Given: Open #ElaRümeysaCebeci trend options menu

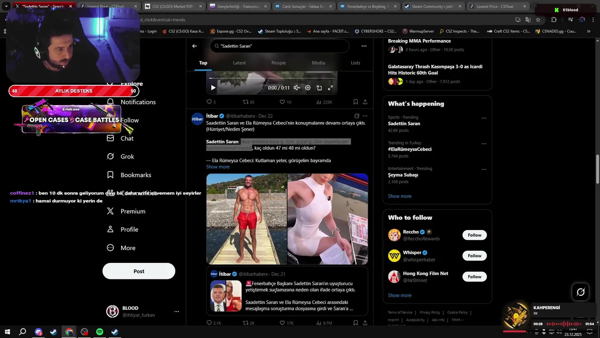Looking at the screenshot, I should [x=484, y=144].
